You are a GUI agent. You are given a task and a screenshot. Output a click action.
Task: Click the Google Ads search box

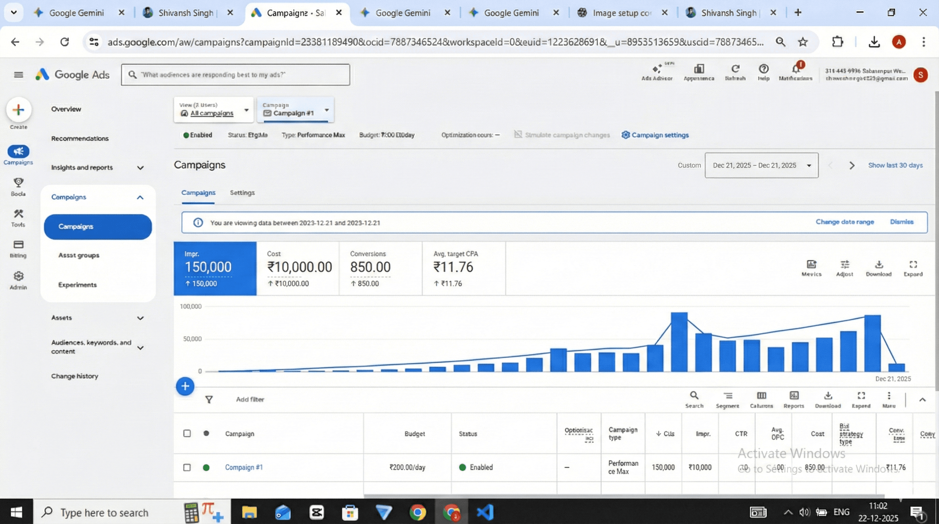[x=235, y=75]
